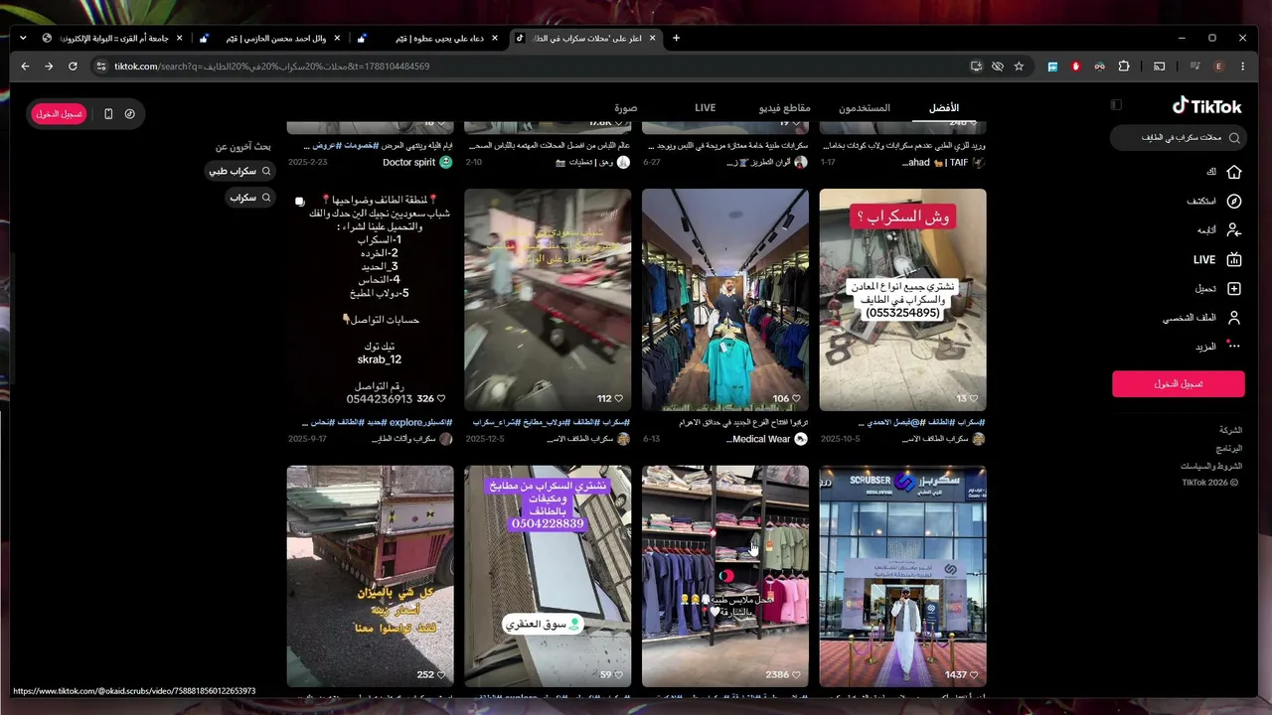Open the Profile (الملف الشخصي) icon
Viewport: 1272px width, 715px height.
[1234, 319]
